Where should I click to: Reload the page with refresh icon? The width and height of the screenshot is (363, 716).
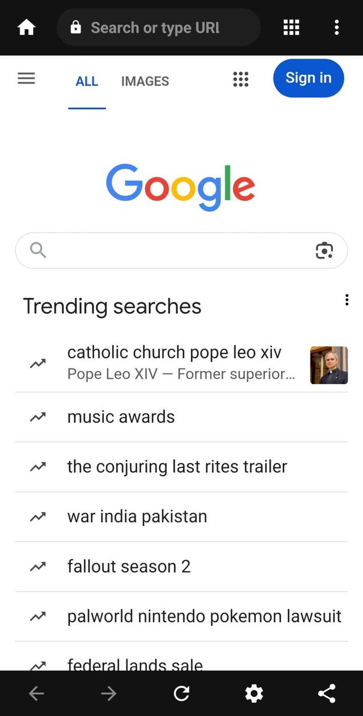(x=182, y=693)
